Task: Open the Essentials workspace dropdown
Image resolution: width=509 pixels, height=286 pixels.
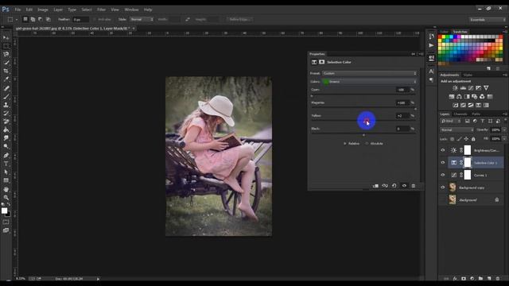Action: 488,20
